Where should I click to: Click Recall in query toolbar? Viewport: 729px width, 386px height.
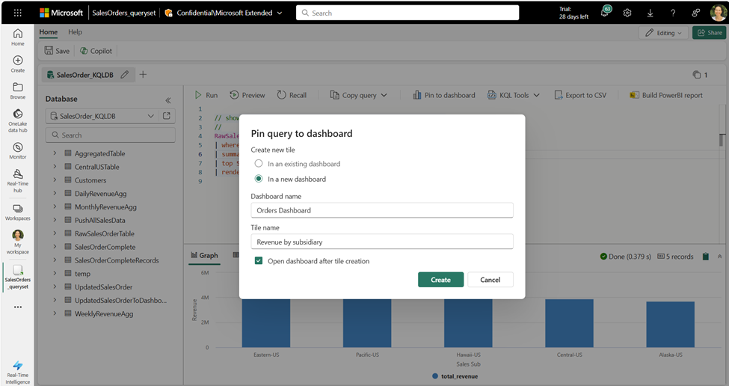tap(292, 95)
